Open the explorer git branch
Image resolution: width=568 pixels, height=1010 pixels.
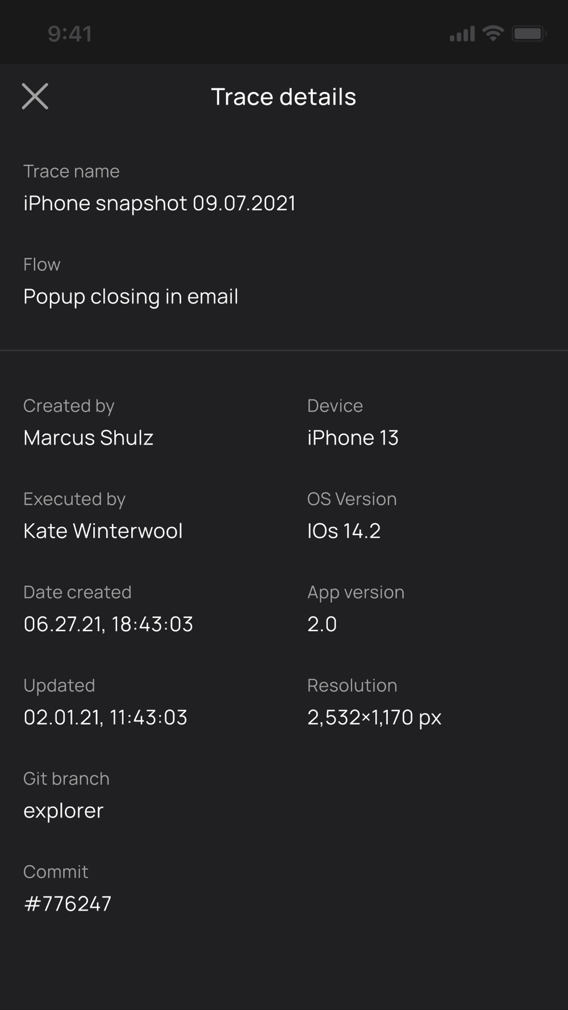pyautogui.click(x=63, y=811)
